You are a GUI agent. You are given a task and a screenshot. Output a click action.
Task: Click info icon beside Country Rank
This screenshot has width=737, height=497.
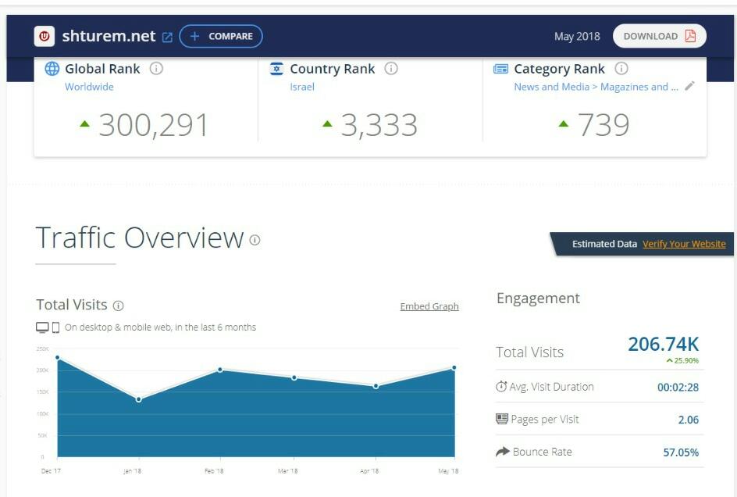pyautogui.click(x=391, y=69)
